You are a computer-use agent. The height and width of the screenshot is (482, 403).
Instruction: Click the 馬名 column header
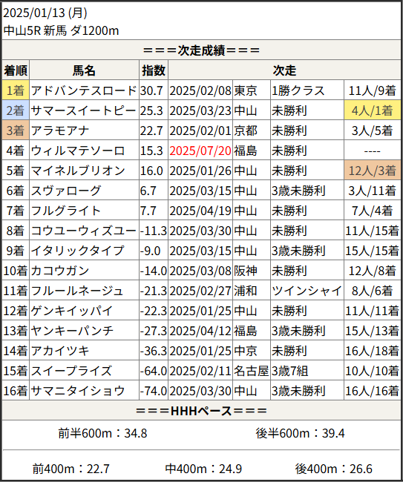pyautogui.click(x=85, y=70)
